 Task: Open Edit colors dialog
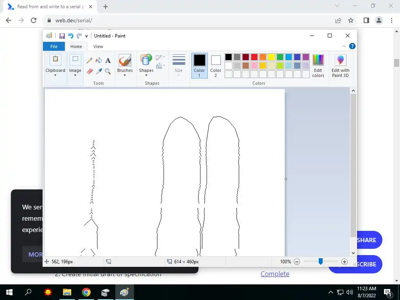tap(318, 66)
